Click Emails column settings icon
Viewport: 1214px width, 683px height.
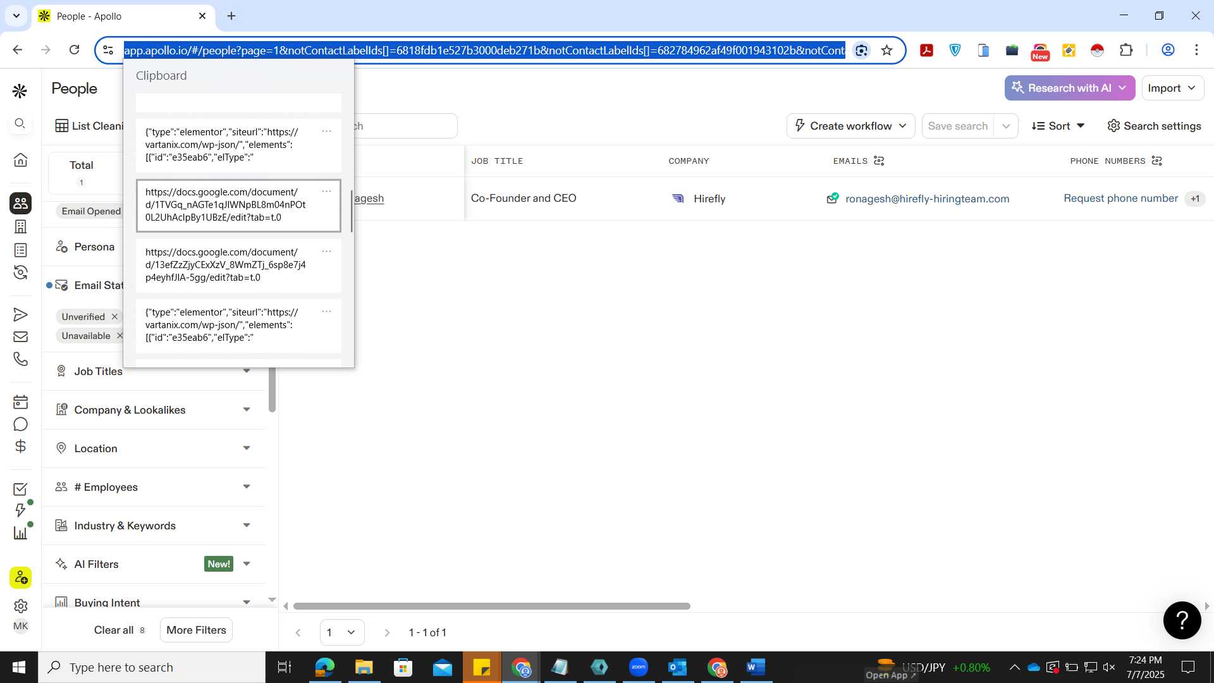pos(879,161)
